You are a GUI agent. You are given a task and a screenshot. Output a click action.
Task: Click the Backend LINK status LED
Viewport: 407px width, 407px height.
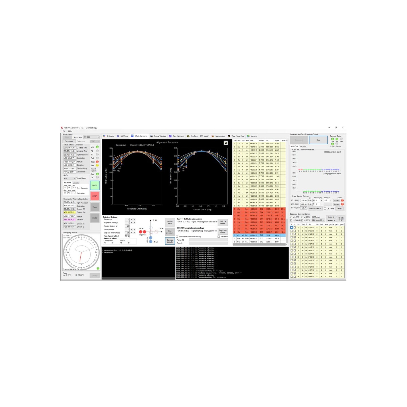click(333, 139)
